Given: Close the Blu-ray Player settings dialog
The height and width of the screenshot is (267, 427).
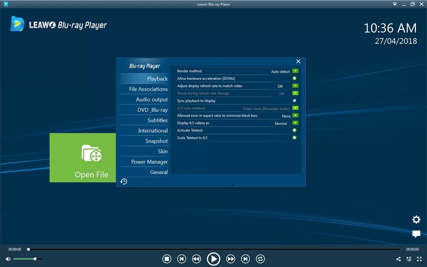Looking at the screenshot, I should click(298, 61).
